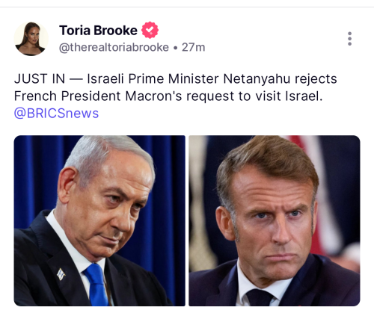374x316 pixels.
Task: Click the flag lapel pin in left photo
Action: click(61, 274)
